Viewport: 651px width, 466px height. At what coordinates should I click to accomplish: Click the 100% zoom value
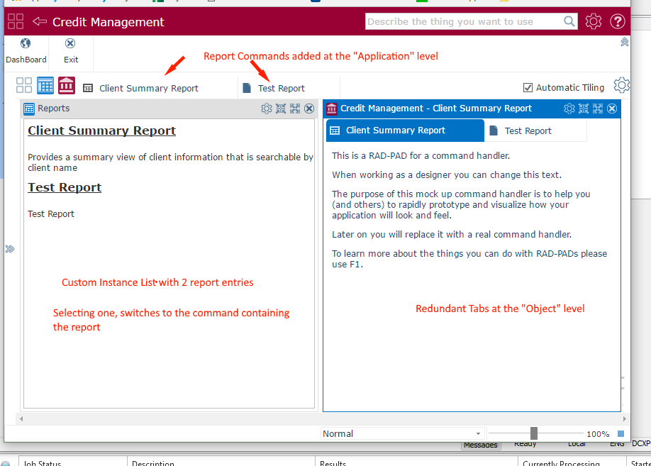click(598, 434)
